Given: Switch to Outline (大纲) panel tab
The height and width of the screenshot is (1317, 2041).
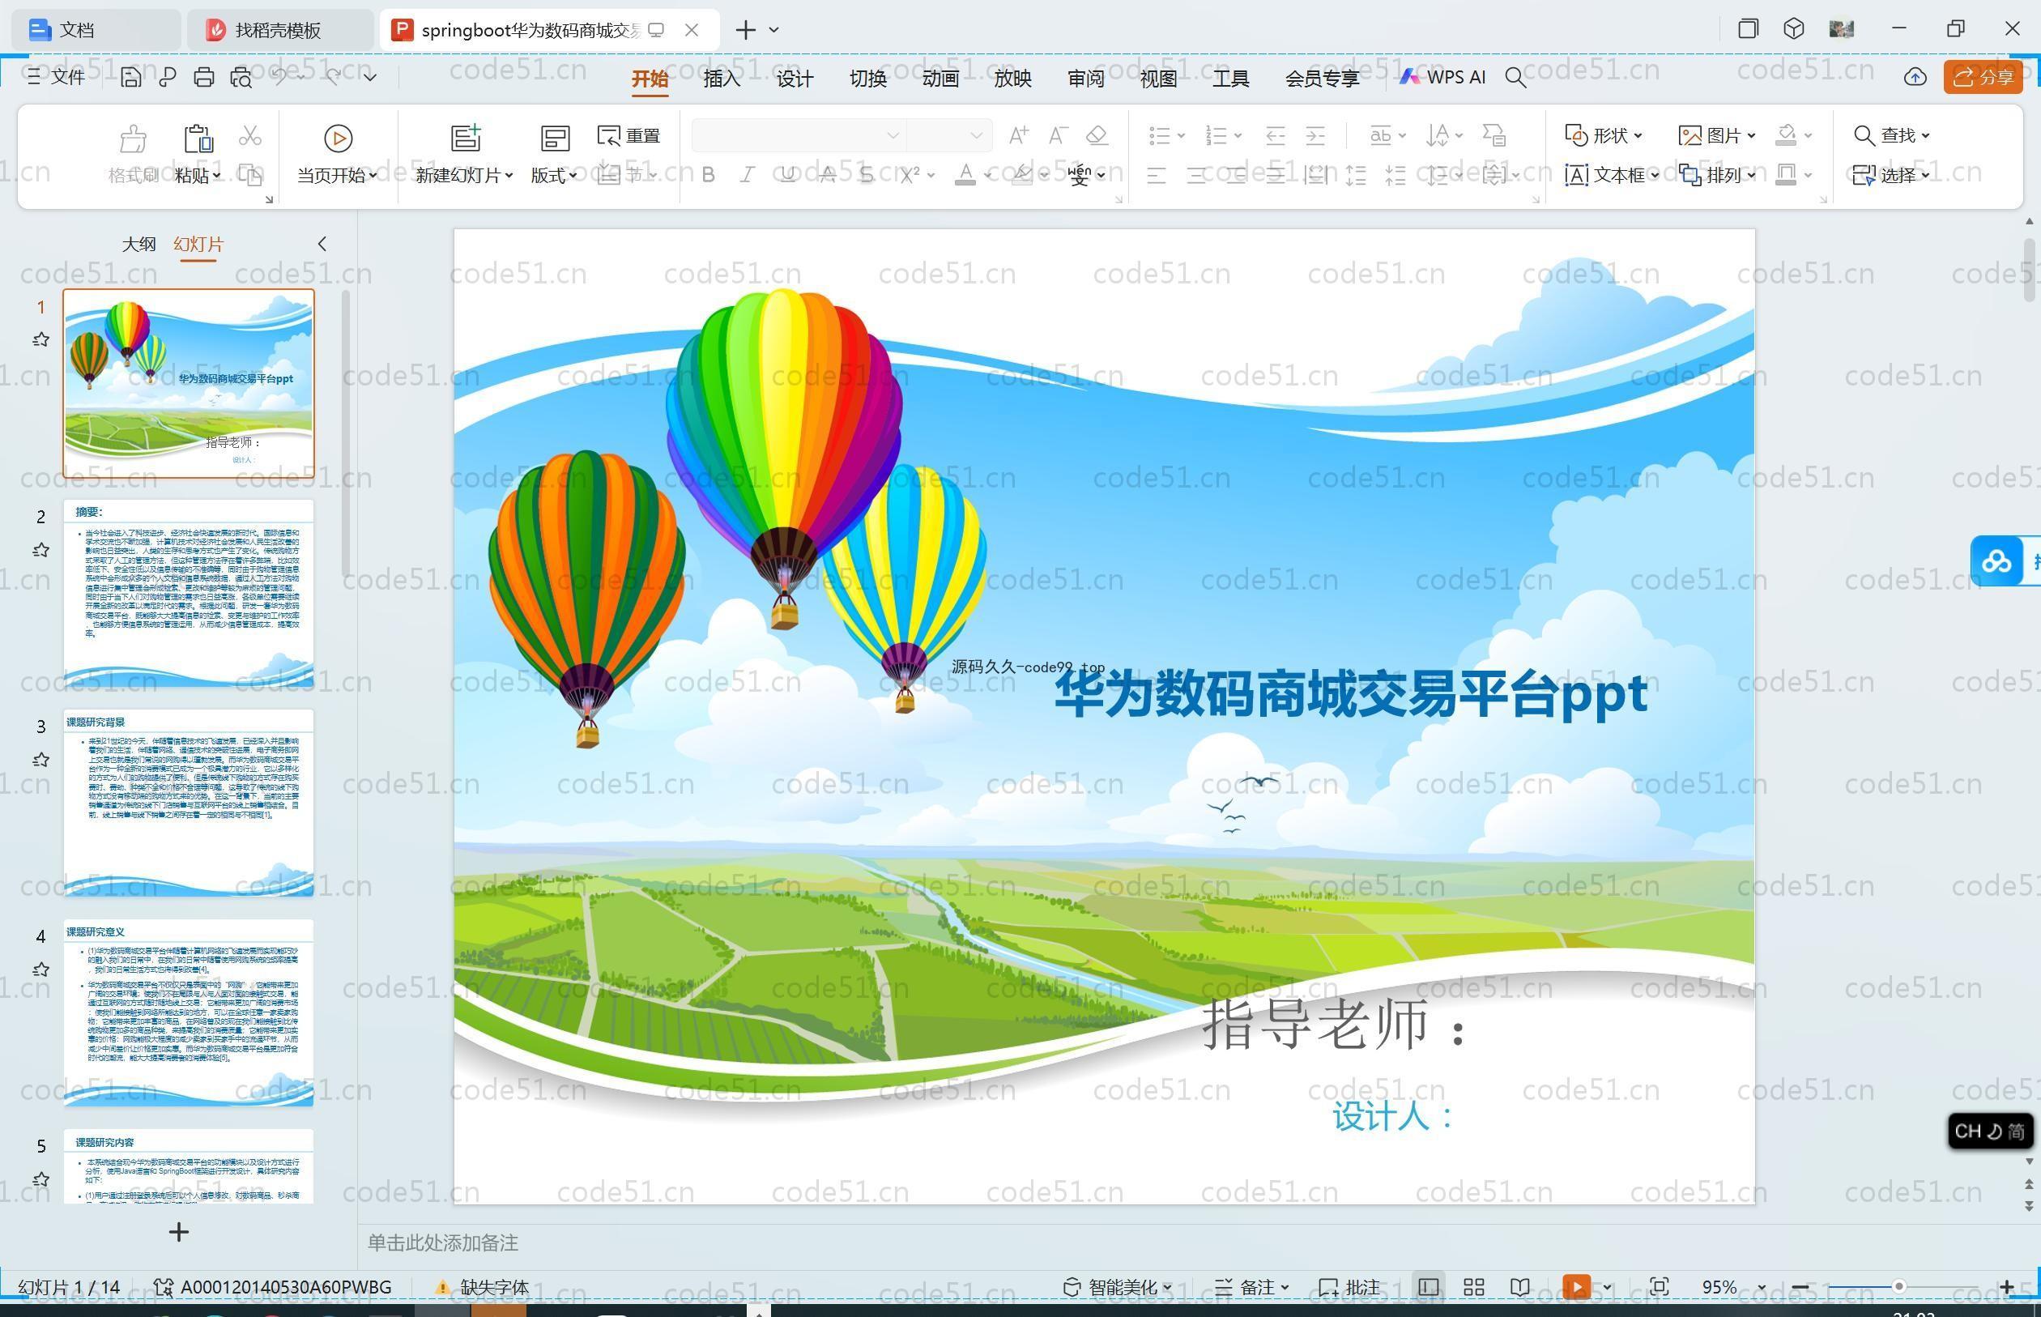Looking at the screenshot, I should click(138, 245).
